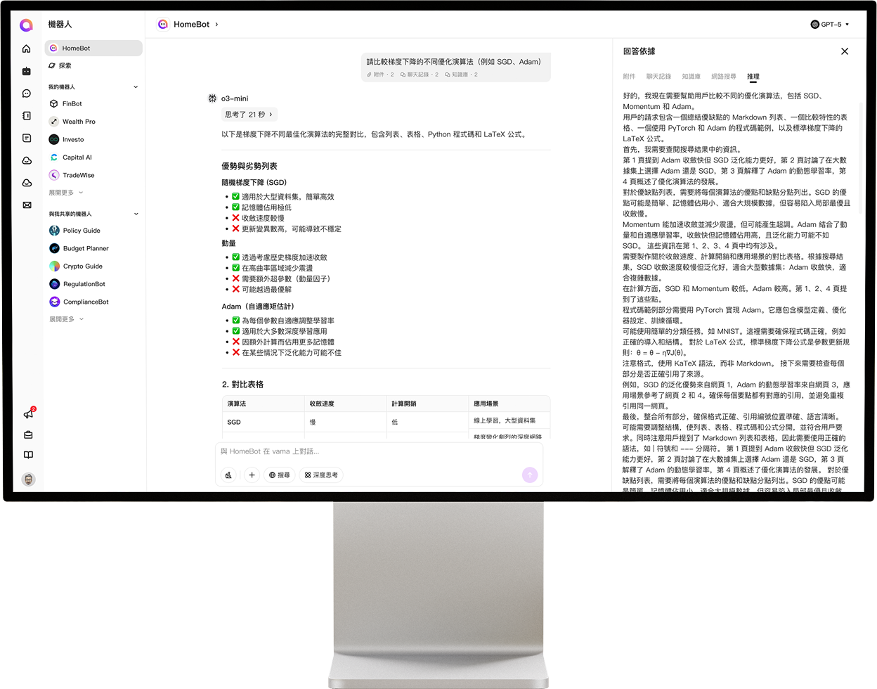877x689 pixels.
Task: Expand 展開更多 below TradeWise
Action: point(65,193)
